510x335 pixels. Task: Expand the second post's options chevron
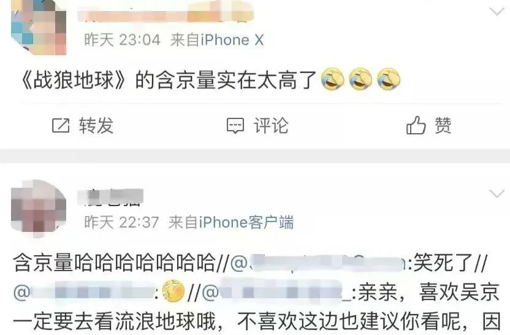497,194
